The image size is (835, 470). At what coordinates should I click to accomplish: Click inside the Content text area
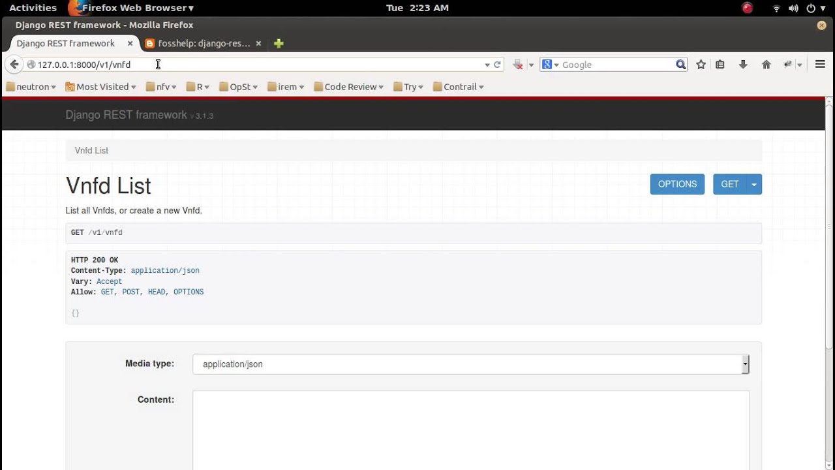tap(471, 430)
